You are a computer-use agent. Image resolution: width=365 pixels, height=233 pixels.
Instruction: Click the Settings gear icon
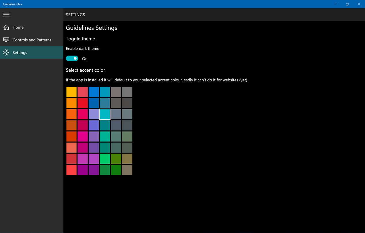[6, 53]
